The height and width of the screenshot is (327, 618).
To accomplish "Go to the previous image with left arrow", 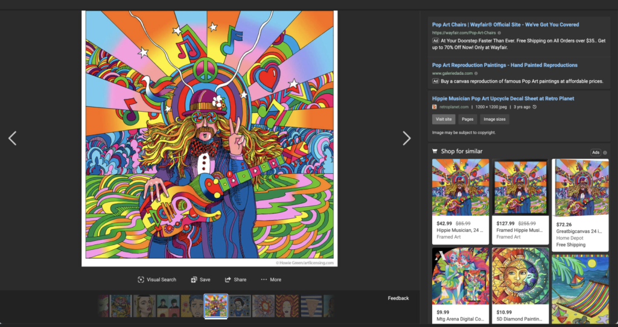I will 13,138.
